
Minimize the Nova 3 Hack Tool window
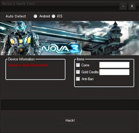tap(123, 6)
